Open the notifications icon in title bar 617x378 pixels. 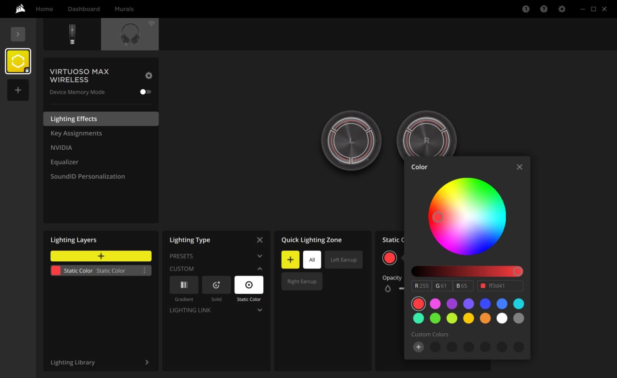[526, 9]
